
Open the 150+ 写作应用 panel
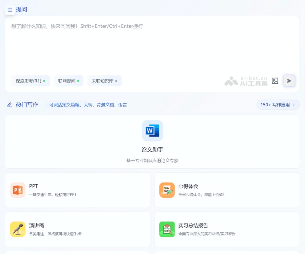(x=278, y=105)
